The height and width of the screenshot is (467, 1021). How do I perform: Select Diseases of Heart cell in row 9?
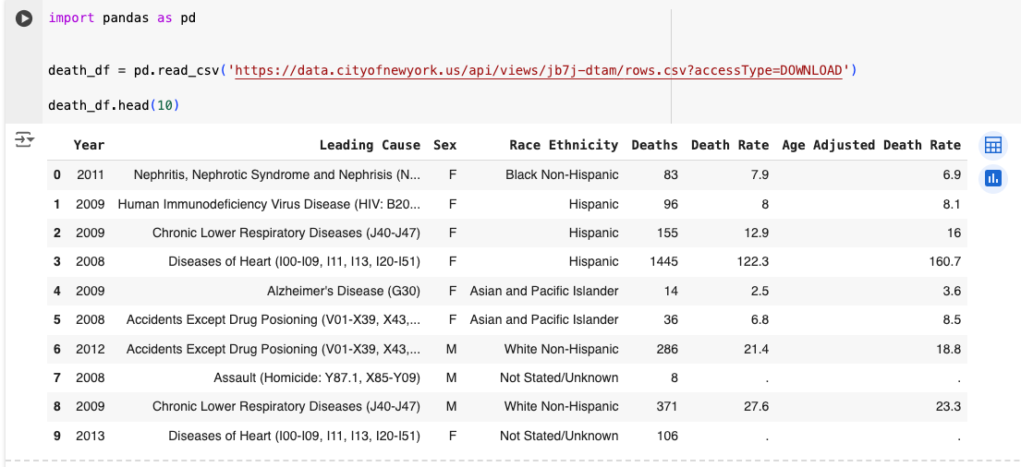(294, 436)
